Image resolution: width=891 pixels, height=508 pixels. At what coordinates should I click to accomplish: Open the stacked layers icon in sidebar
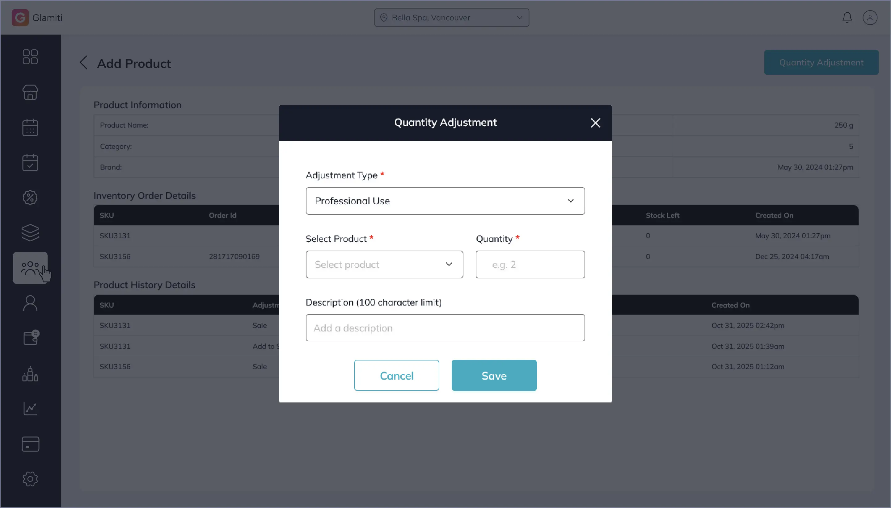[x=30, y=233]
